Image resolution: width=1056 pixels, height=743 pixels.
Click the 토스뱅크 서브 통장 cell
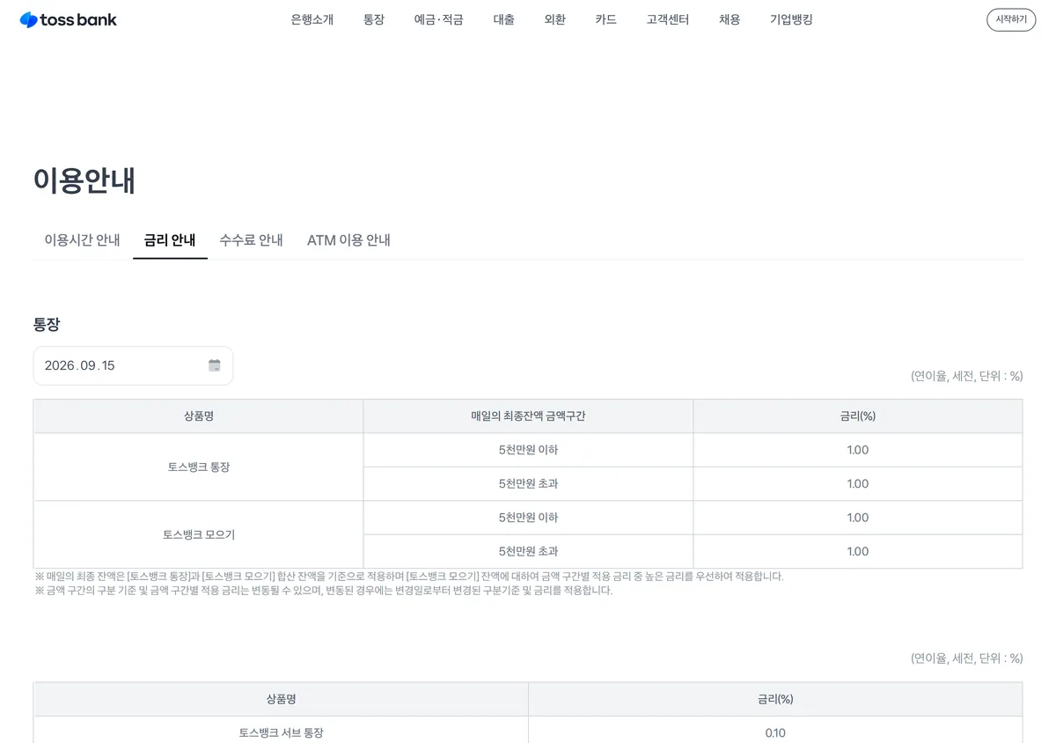click(282, 732)
